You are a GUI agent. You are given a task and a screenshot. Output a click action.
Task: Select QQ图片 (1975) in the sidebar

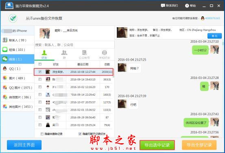click(17, 87)
